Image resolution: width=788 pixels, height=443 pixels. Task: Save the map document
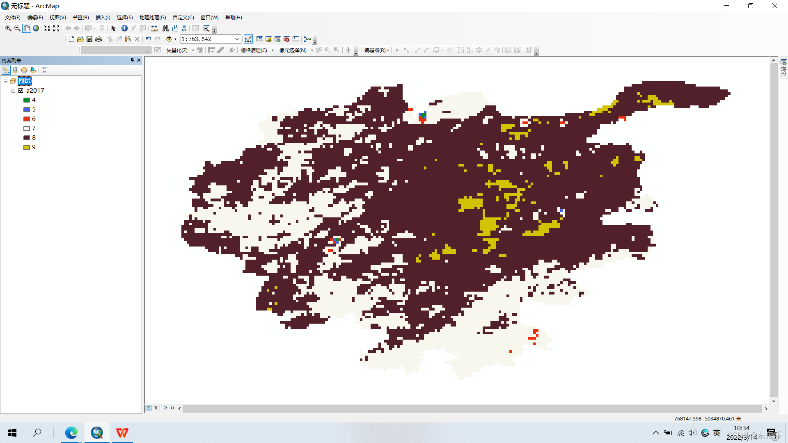click(89, 39)
